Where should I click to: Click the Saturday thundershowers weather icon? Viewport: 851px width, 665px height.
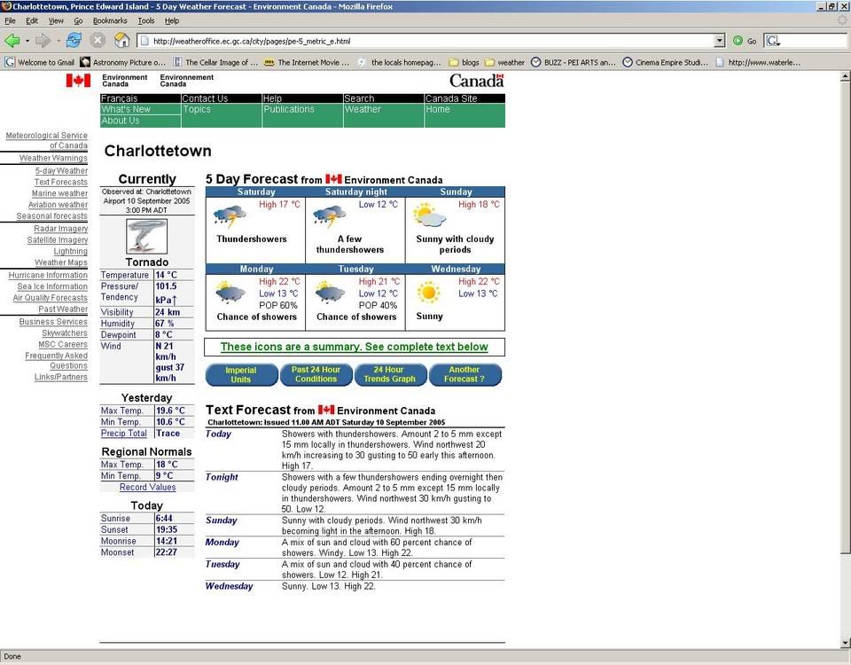[x=230, y=216]
